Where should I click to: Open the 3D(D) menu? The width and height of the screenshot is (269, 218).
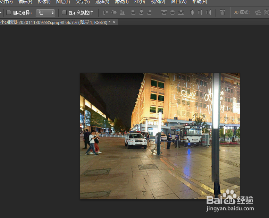coord(140,2)
